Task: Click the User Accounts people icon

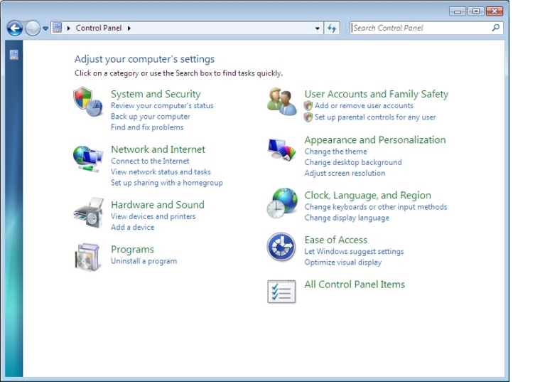Action: click(281, 102)
